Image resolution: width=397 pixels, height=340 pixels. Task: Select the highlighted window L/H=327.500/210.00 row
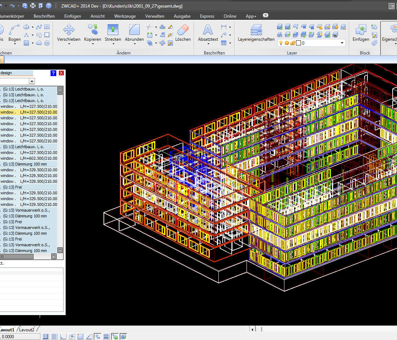pyautogui.click(x=29, y=112)
